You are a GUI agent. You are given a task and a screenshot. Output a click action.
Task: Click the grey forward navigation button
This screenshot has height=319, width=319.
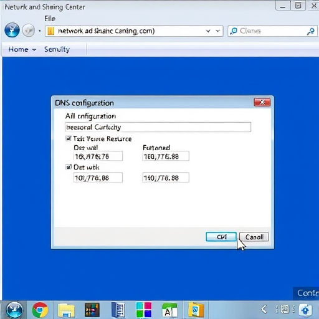tap(29, 31)
